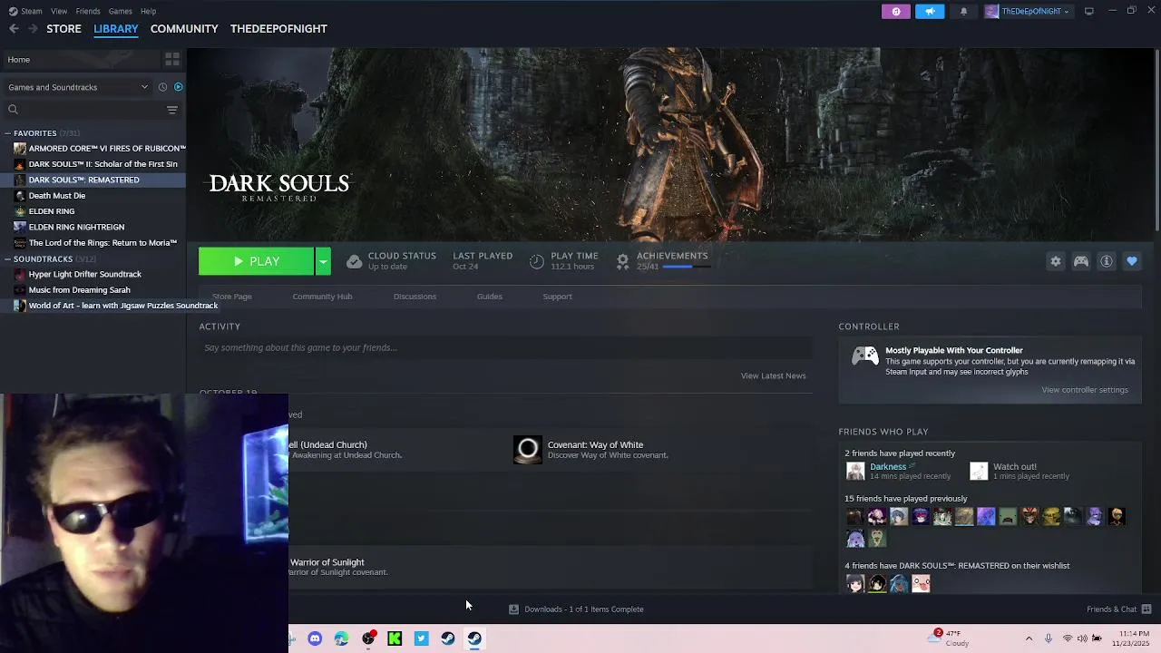Open the Guides link
This screenshot has width=1161, height=653.
(490, 297)
